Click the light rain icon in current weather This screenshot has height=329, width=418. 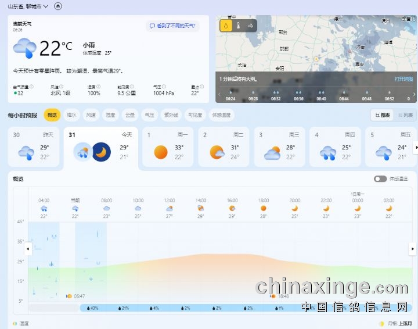pos(24,48)
